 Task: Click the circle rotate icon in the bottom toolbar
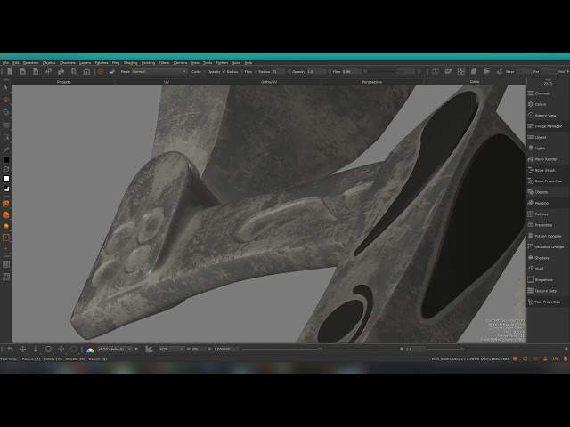tap(48, 349)
